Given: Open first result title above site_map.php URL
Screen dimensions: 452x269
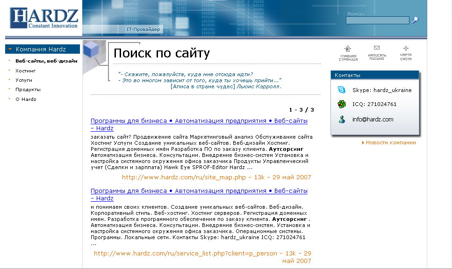Looking at the screenshot, I should tap(199, 124).
